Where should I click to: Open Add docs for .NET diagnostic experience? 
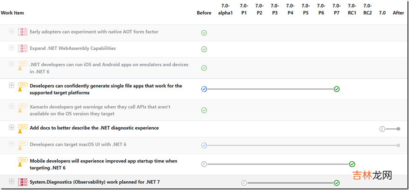[94, 128]
